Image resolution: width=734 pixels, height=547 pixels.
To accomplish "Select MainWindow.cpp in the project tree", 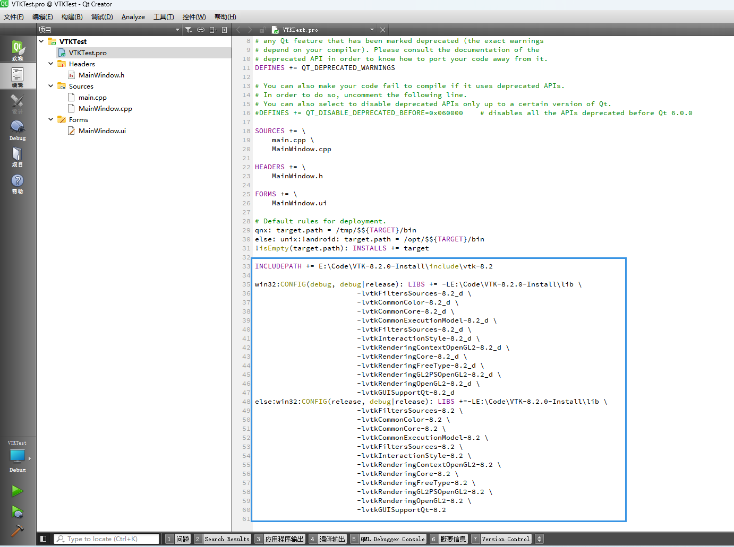I will pyautogui.click(x=105, y=109).
